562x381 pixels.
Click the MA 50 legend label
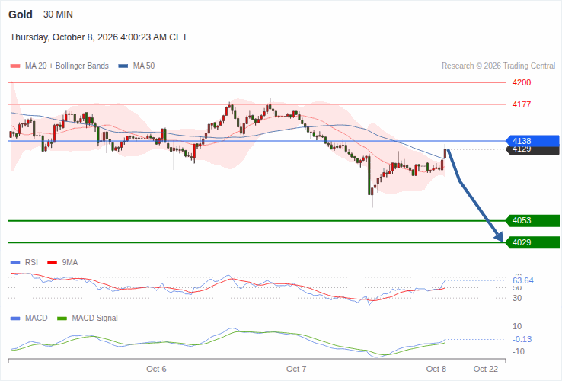(144, 66)
